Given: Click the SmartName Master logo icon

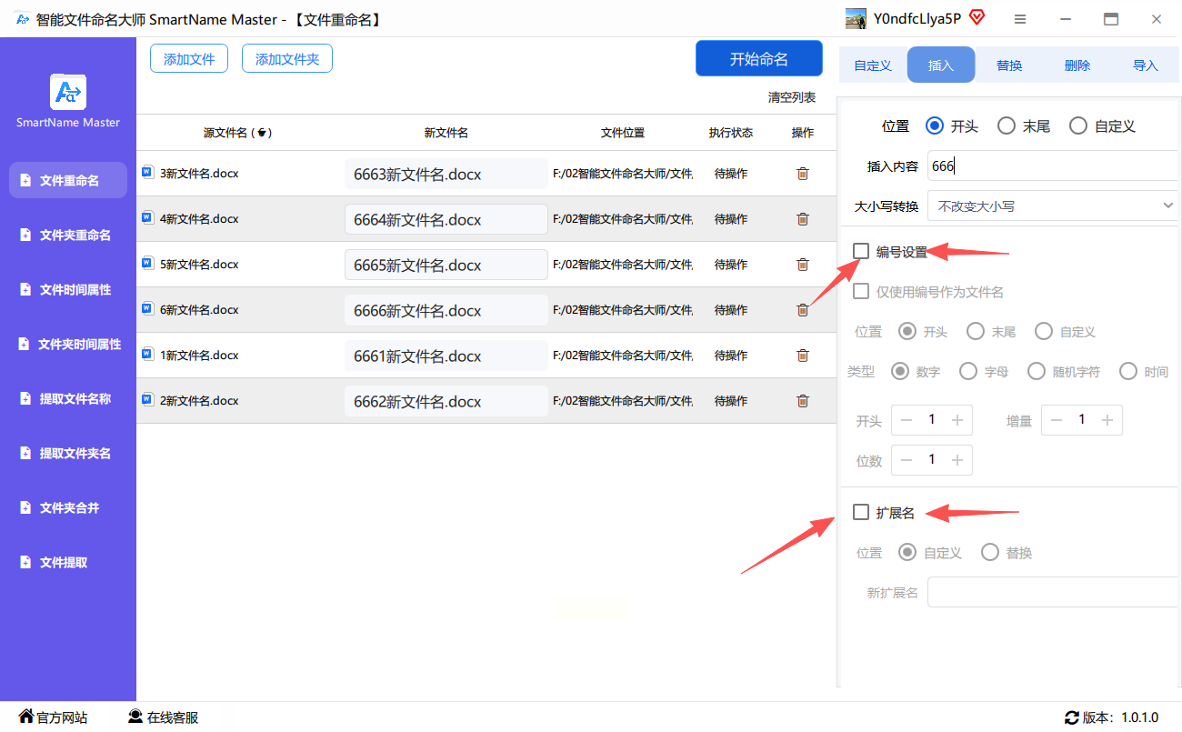Looking at the screenshot, I should [68, 92].
